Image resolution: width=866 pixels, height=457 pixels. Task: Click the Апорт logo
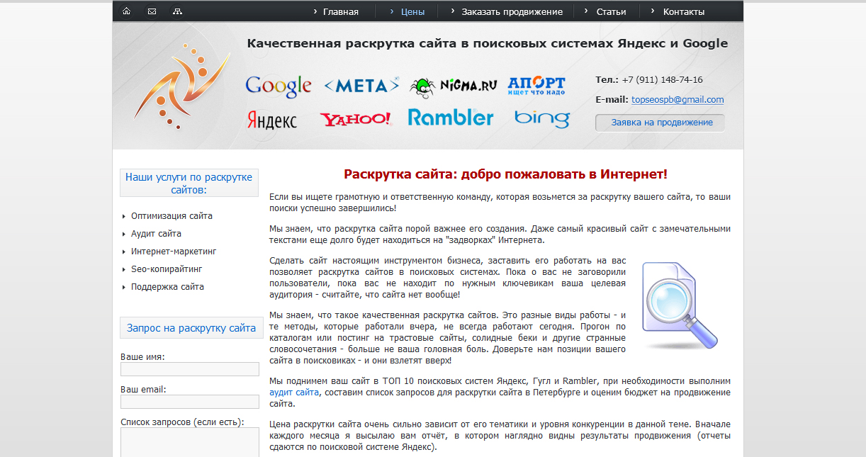(536, 86)
